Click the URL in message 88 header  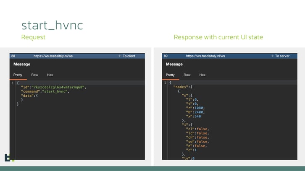pyautogui.click(x=53, y=56)
